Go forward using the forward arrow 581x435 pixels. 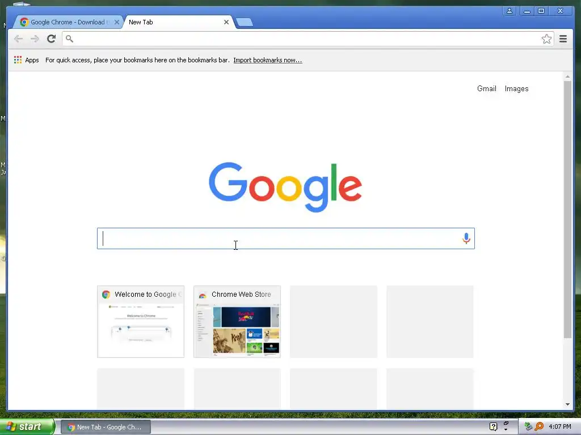(x=35, y=39)
